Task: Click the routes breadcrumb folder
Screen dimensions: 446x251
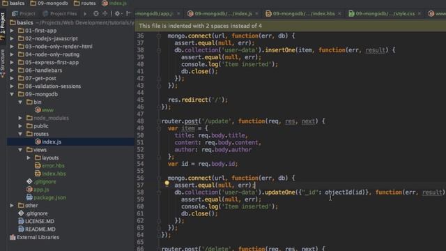Action: pyautogui.click(x=85, y=3)
